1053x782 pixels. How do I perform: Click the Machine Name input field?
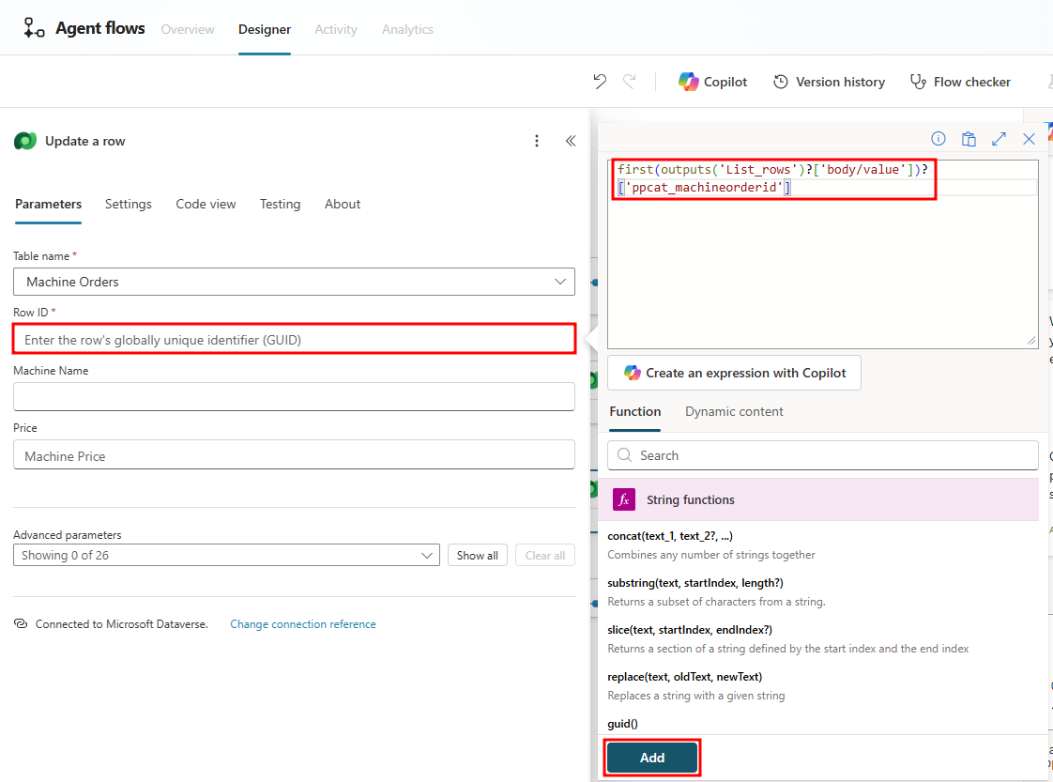coord(294,396)
